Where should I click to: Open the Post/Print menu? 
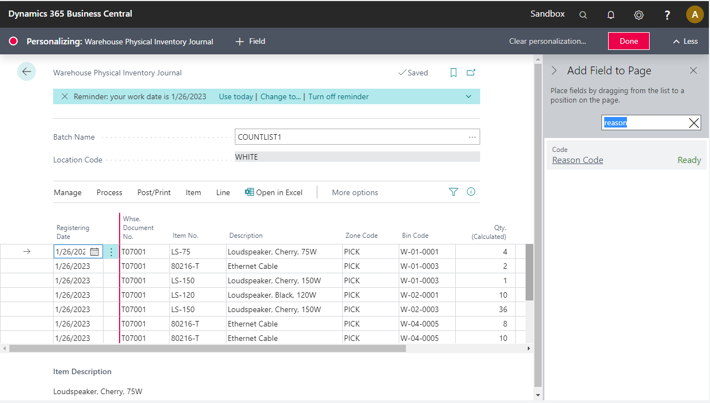[x=154, y=192]
